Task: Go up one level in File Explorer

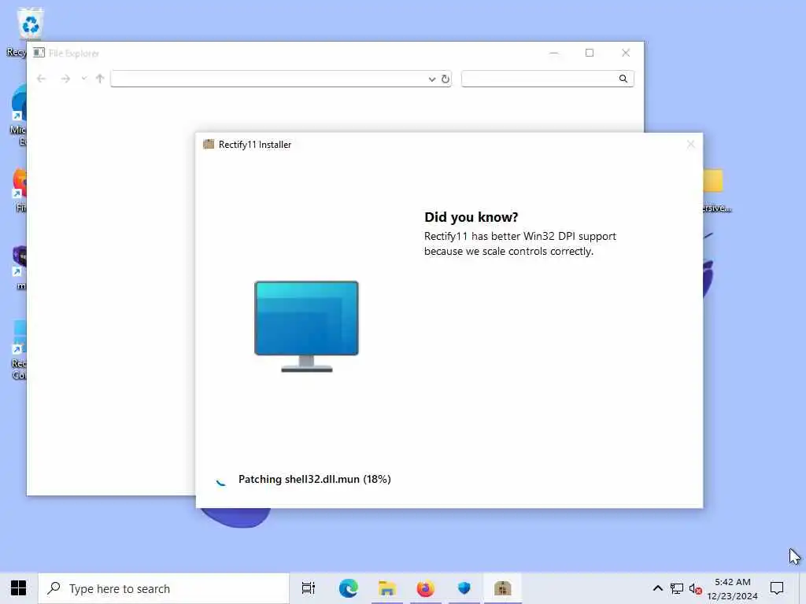Action: coord(100,79)
